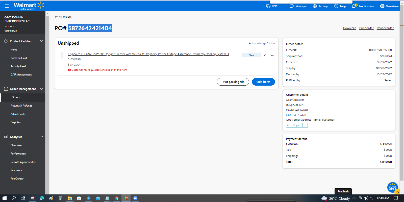Click the Cancel order link
This screenshot has height=202, width=404.
coord(385,28)
